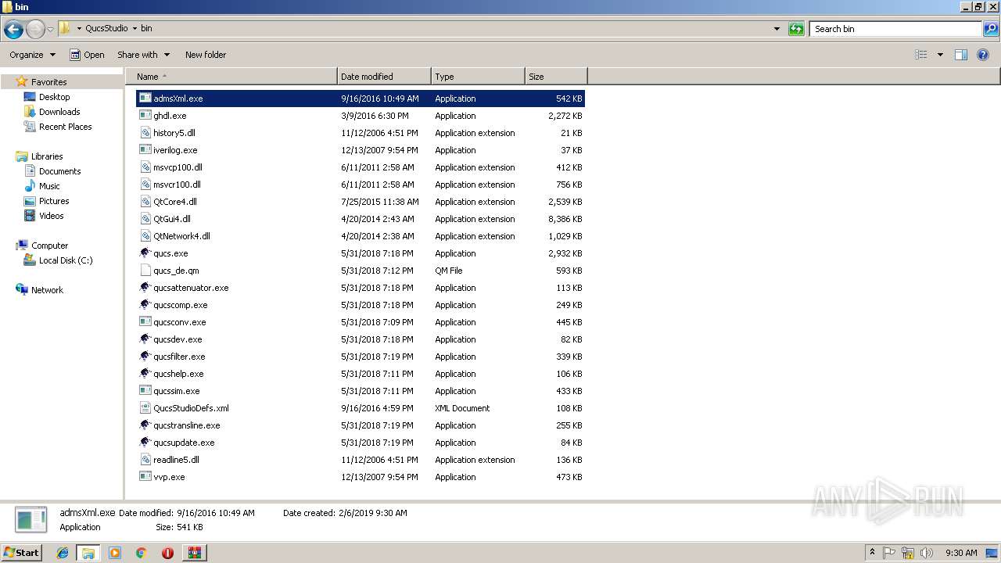Select the QucsStudioDefs.xml icon
This screenshot has width=1001, height=563.
coord(145,408)
